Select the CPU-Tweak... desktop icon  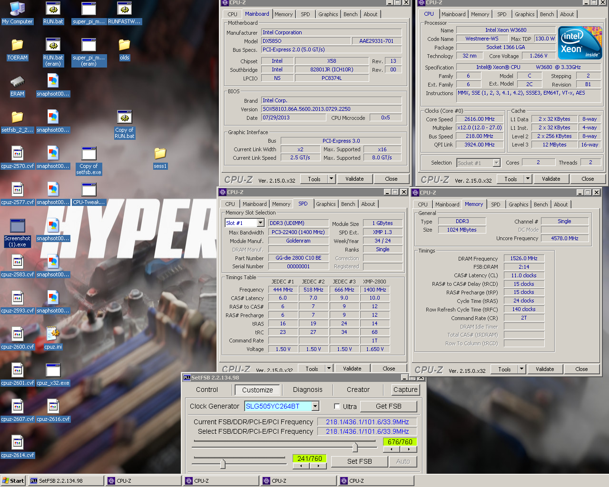click(89, 194)
